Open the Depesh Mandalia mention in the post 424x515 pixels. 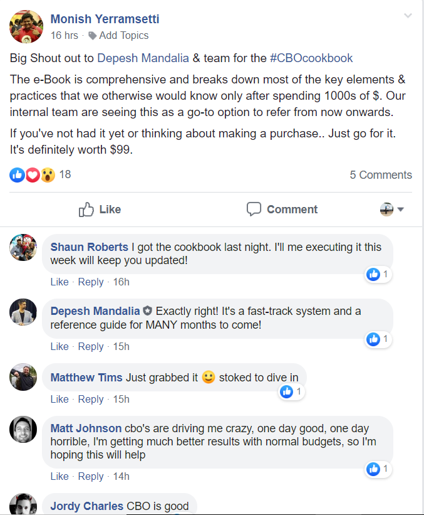pos(143,58)
